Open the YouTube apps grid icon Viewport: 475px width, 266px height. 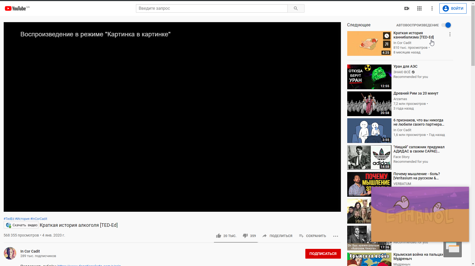pyautogui.click(x=419, y=8)
